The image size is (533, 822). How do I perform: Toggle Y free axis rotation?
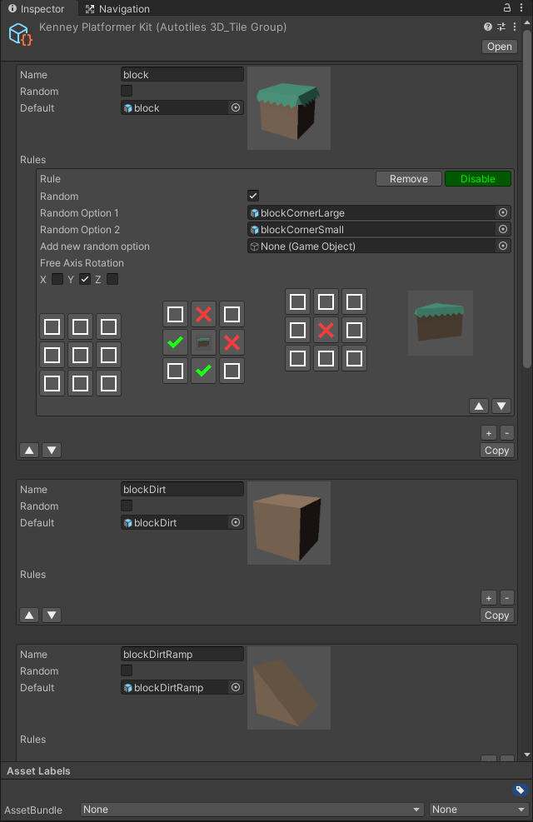pos(85,279)
